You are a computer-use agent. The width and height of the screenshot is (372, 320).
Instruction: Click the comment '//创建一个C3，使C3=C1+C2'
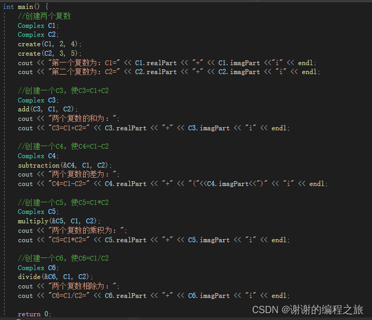(x=64, y=90)
